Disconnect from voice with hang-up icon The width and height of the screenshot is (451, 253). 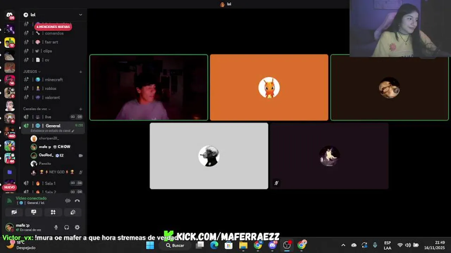click(77, 201)
